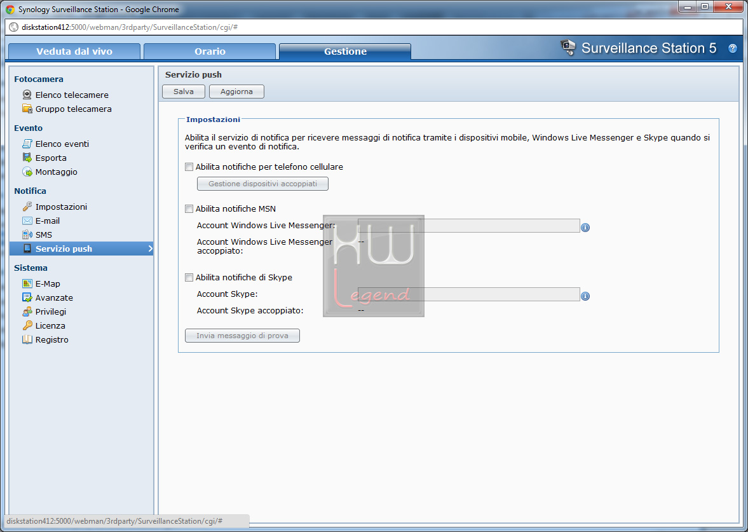
Task: Enable Abilita notifiche di Skype checkbox
Action: [189, 277]
